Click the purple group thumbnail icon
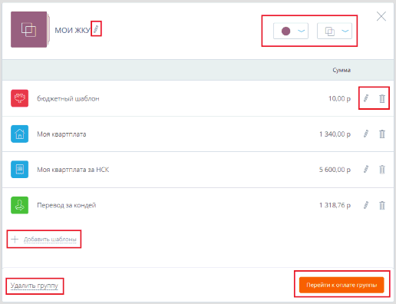Image resolution: width=396 pixels, height=304 pixels. [29, 29]
